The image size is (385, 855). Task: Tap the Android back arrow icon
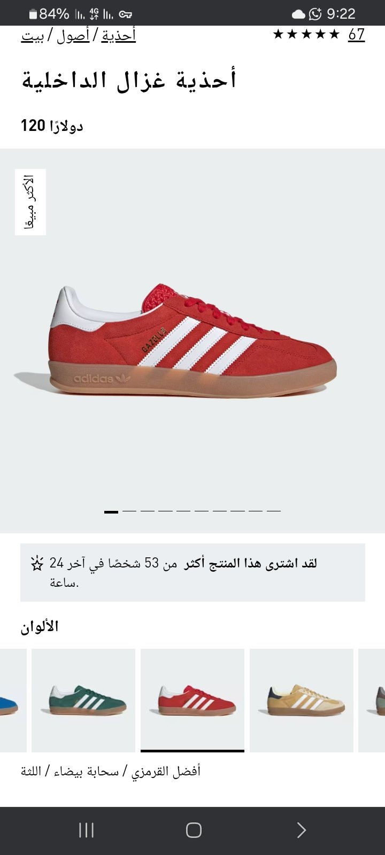[301, 830]
